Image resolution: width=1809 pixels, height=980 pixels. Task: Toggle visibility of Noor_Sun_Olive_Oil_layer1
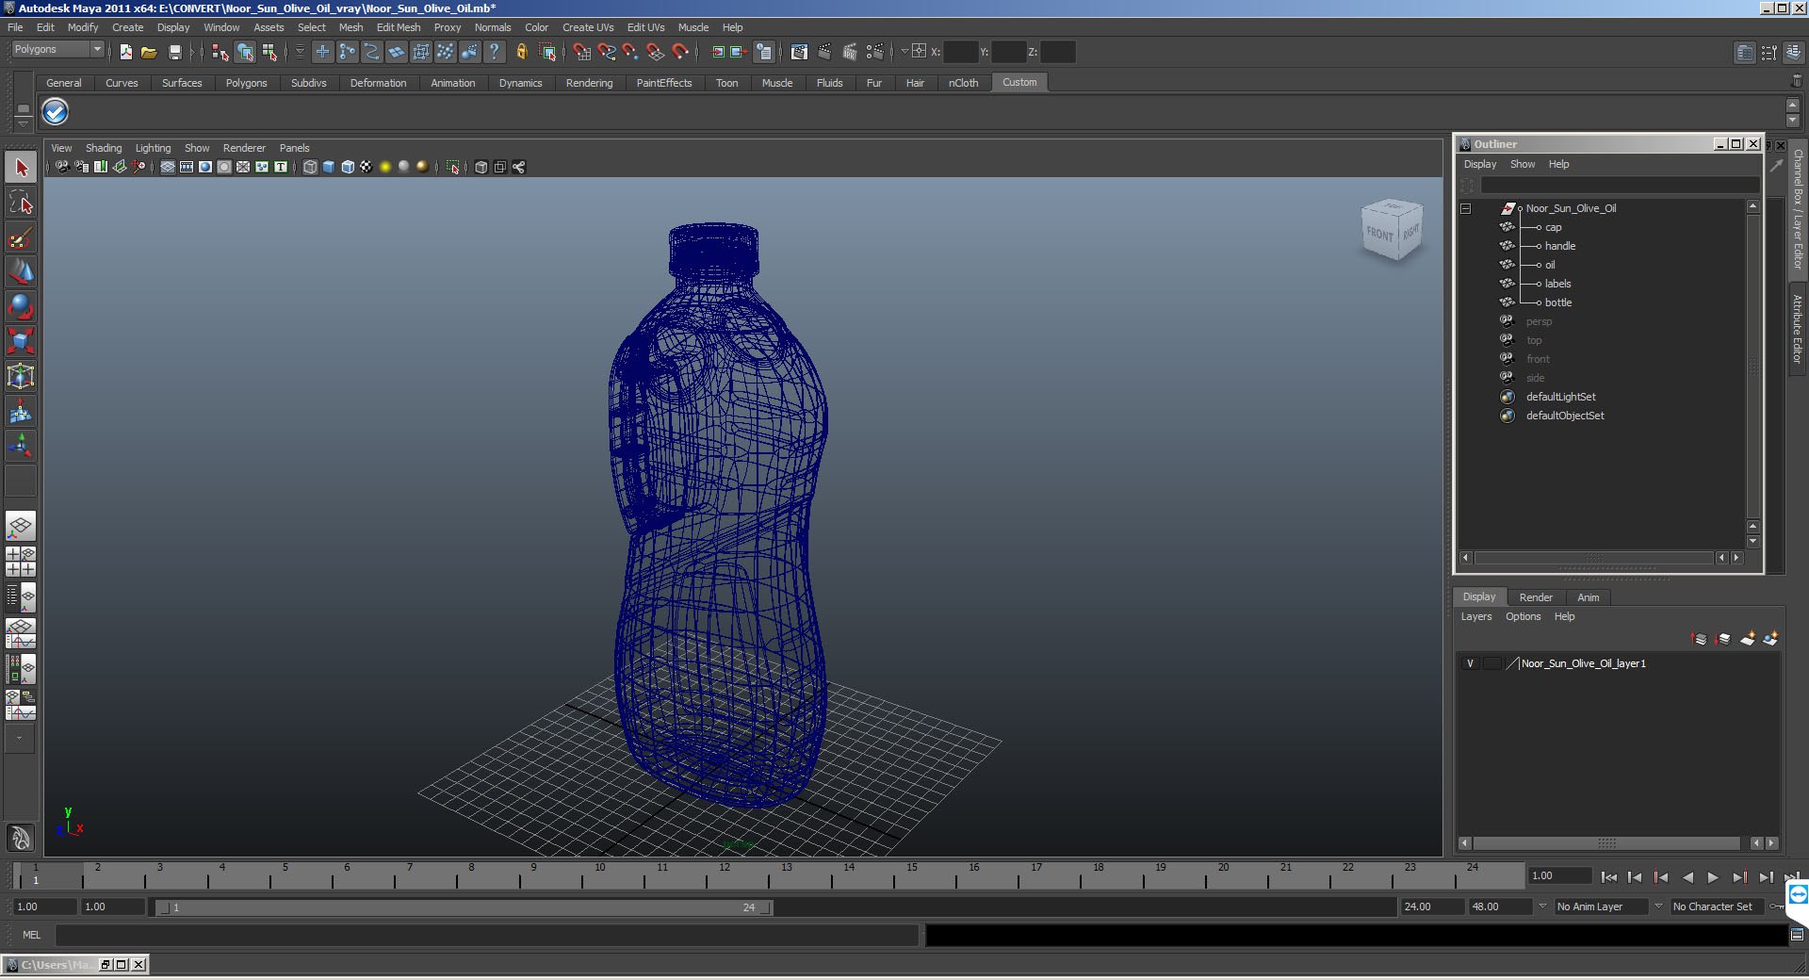[x=1470, y=663]
